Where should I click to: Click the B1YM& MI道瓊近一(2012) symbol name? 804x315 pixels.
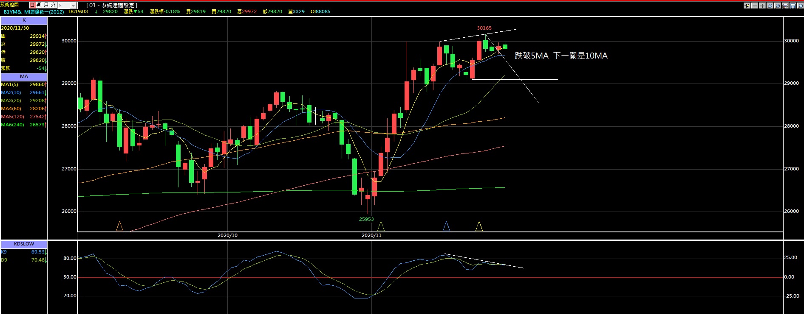pyautogui.click(x=34, y=12)
